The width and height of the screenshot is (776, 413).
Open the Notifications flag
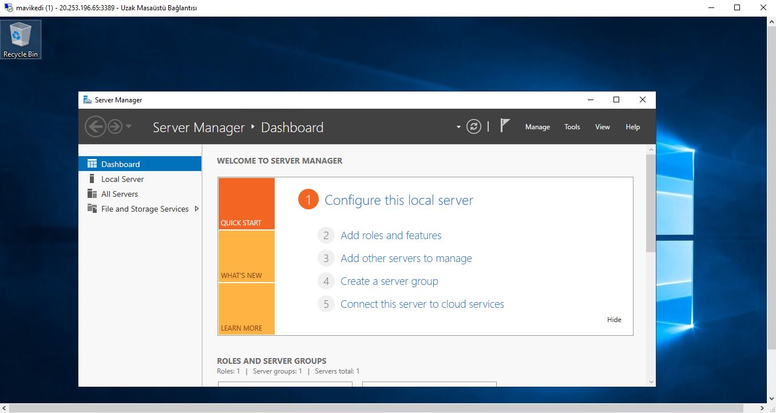click(504, 126)
